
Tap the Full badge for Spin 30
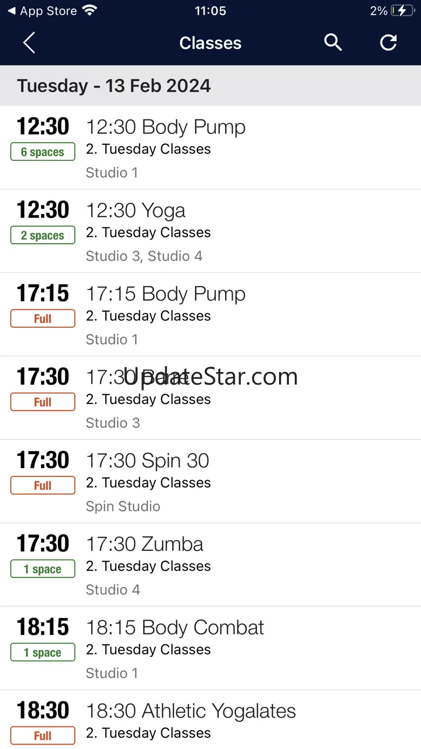click(x=43, y=485)
